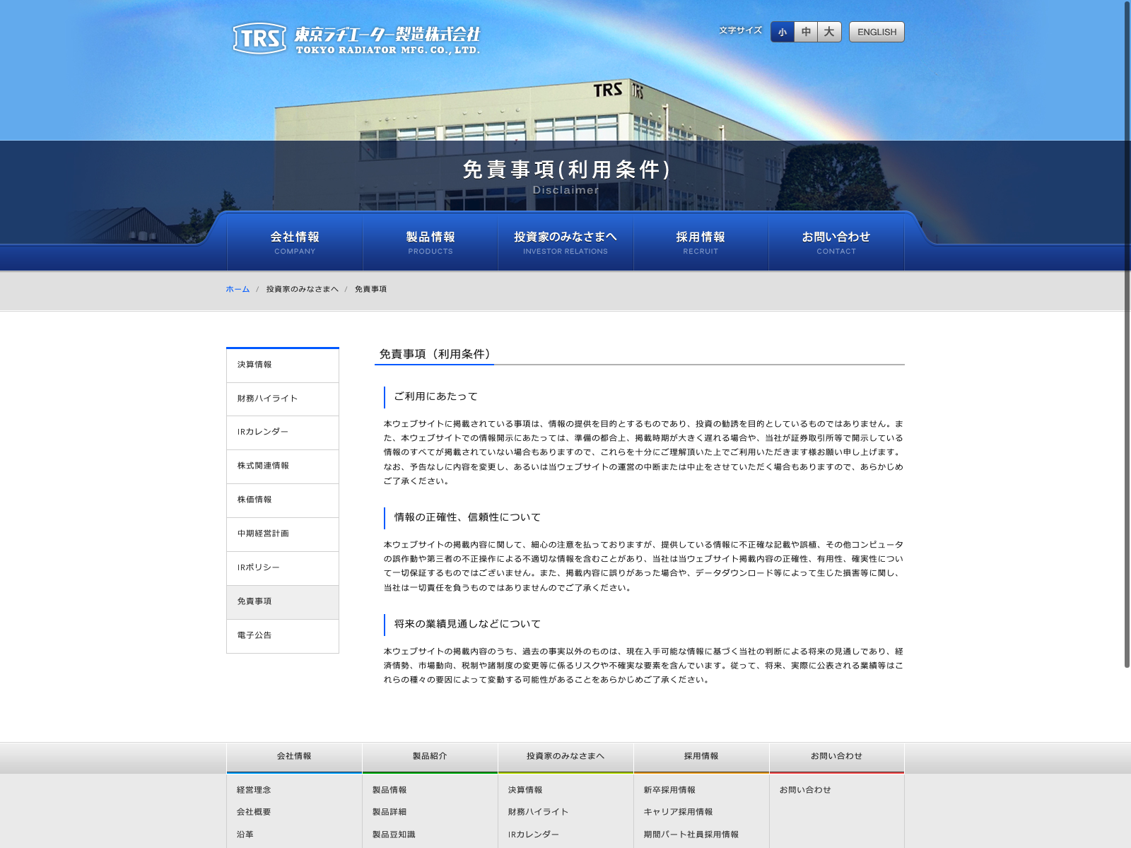The width and height of the screenshot is (1131, 848).
Task: Open 新卒採用情報 footer link
Action: (x=669, y=790)
